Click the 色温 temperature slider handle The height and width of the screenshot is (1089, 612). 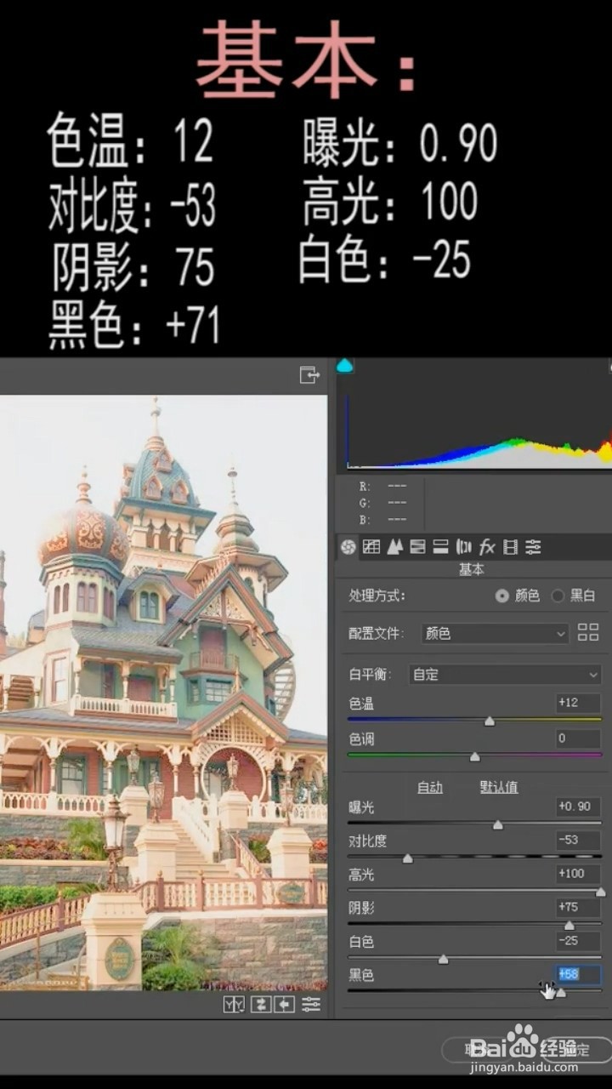click(490, 721)
